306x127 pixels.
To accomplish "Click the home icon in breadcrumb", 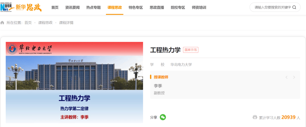I will 2,23.
